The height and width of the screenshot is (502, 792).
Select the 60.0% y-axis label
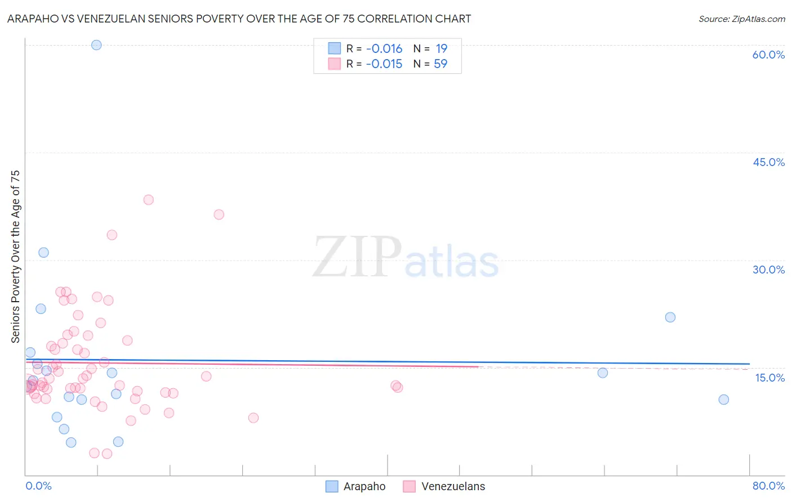(768, 55)
